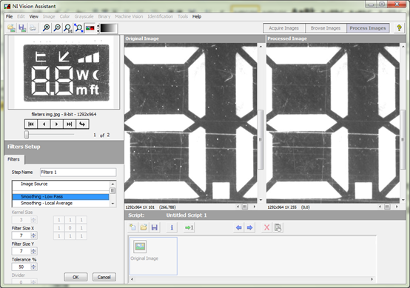Screen dimensions: 410x288
Task: Click the Open Image toolbar icon
Action: tap(12, 28)
